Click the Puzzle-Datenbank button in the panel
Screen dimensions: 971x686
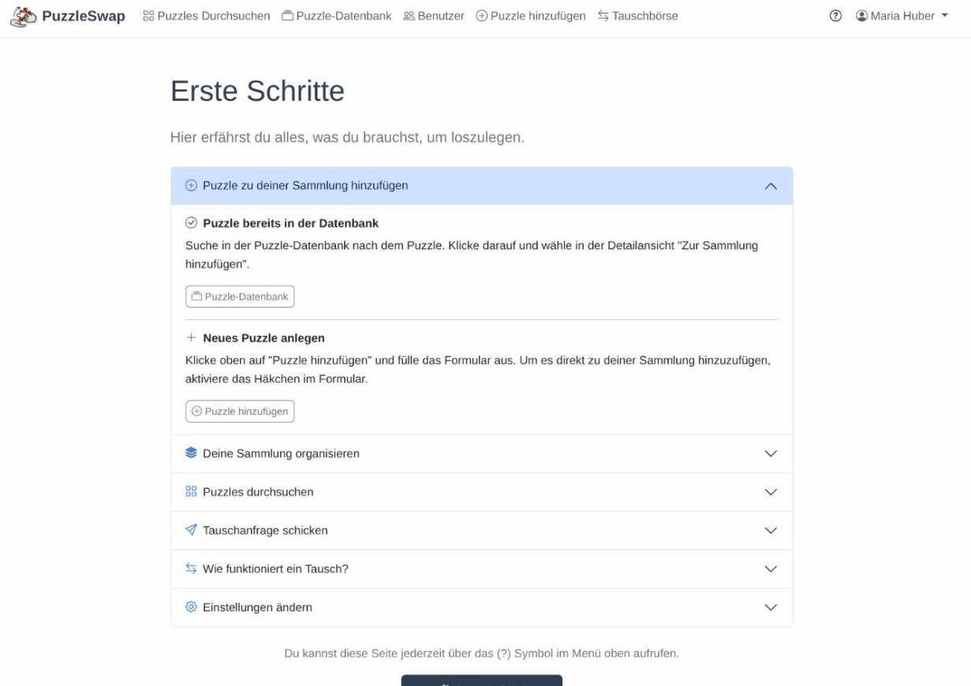click(240, 296)
